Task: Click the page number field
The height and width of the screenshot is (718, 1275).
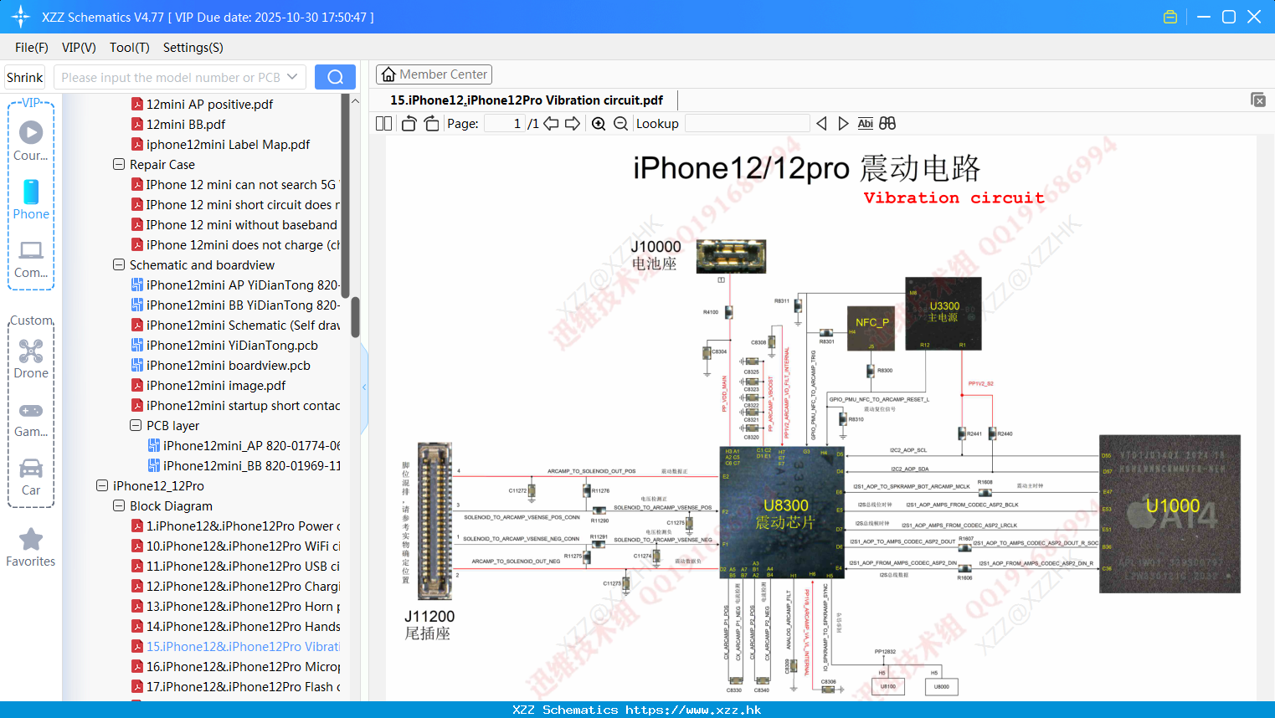Action: click(505, 124)
